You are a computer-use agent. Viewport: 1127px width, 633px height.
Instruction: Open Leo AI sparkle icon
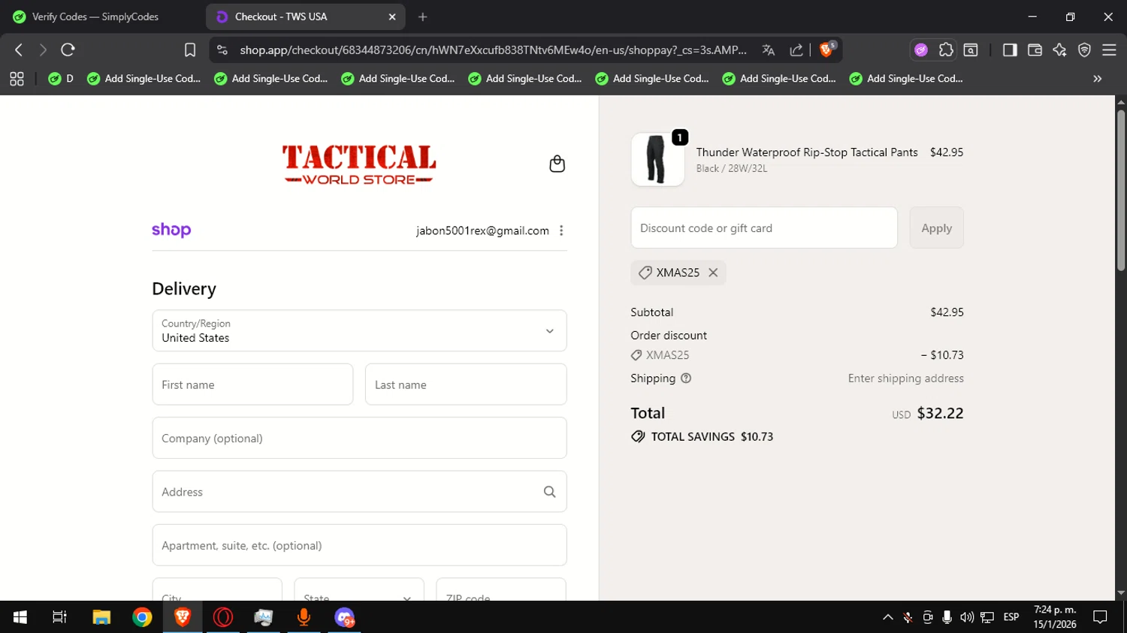pyautogui.click(x=1059, y=50)
